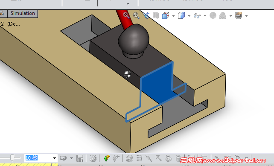Return to Previous View

[x=146, y=15]
